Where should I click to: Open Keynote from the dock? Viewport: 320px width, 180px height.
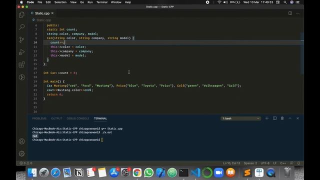[259, 172]
